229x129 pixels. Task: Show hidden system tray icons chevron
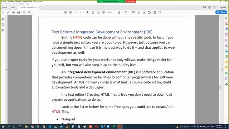(x=192, y=126)
